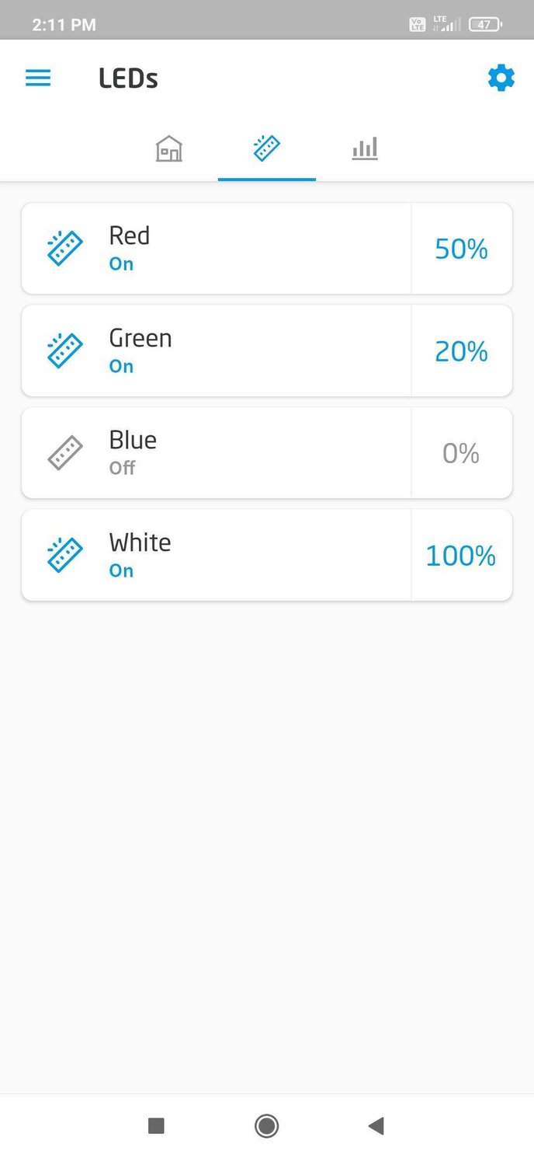Toggle the Red light On status

click(x=121, y=264)
